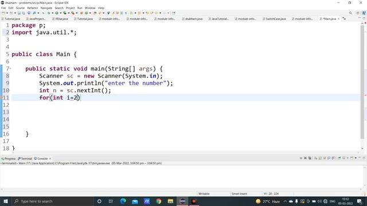Image resolution: width=367 pixels, height=206 pixels.
Task: Open the dropdown beside the New Java Class icon
Action: (90, 13)
